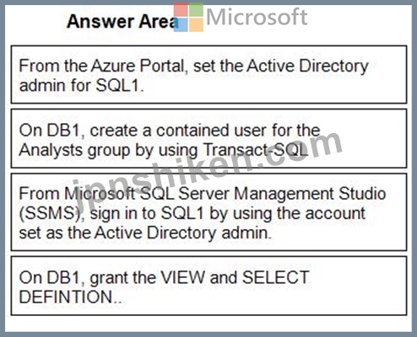Select the 'set the Active Directory admin for SQL1' step

[x=208, y=74]
